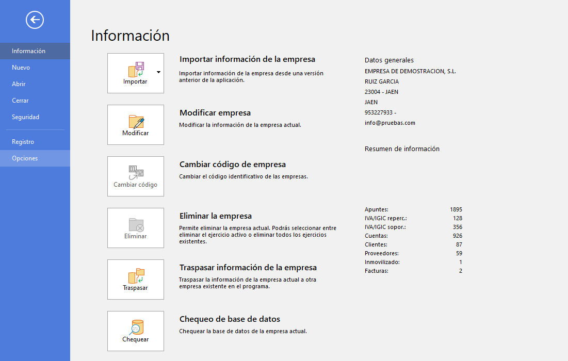Open the Nuevo menu item
Image resolution: width=568 pixels, height=361 pixels.
(x=21, y=68)
